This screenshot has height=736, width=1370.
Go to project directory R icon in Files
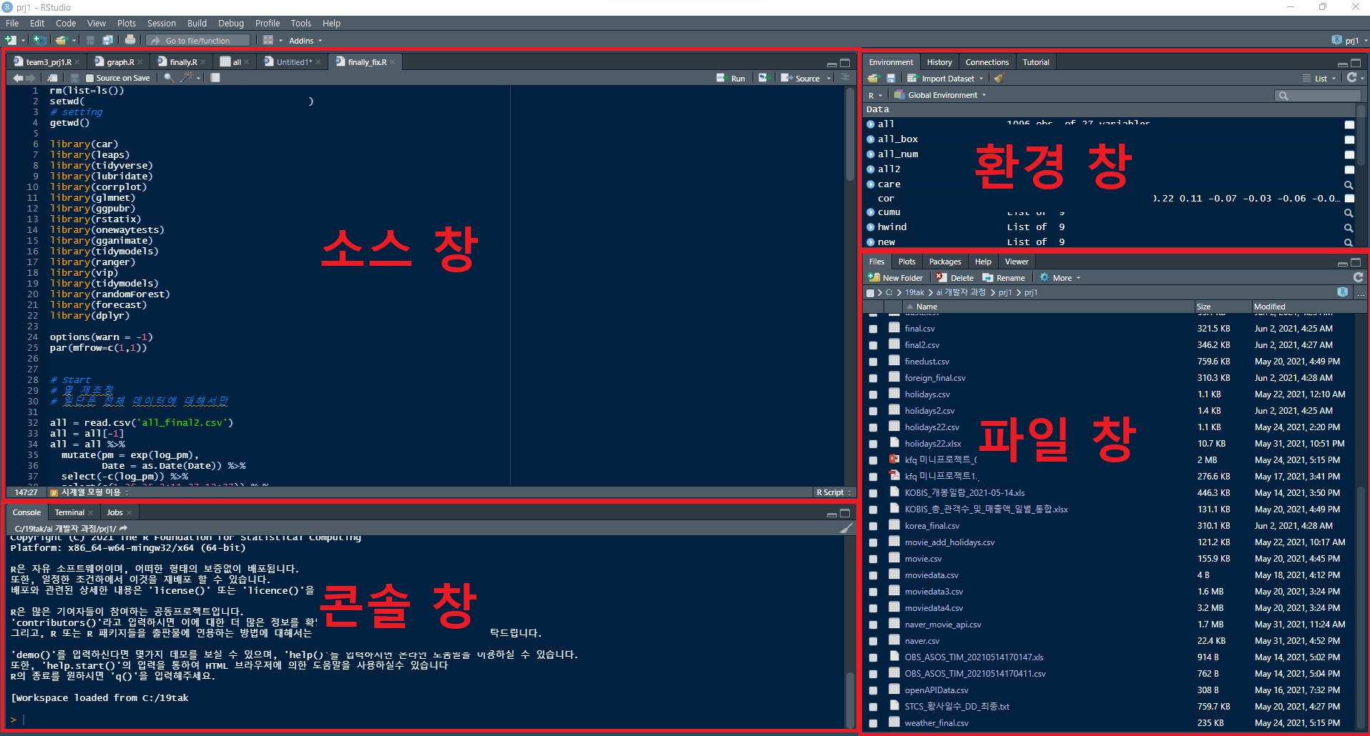tap(1342, 292)
